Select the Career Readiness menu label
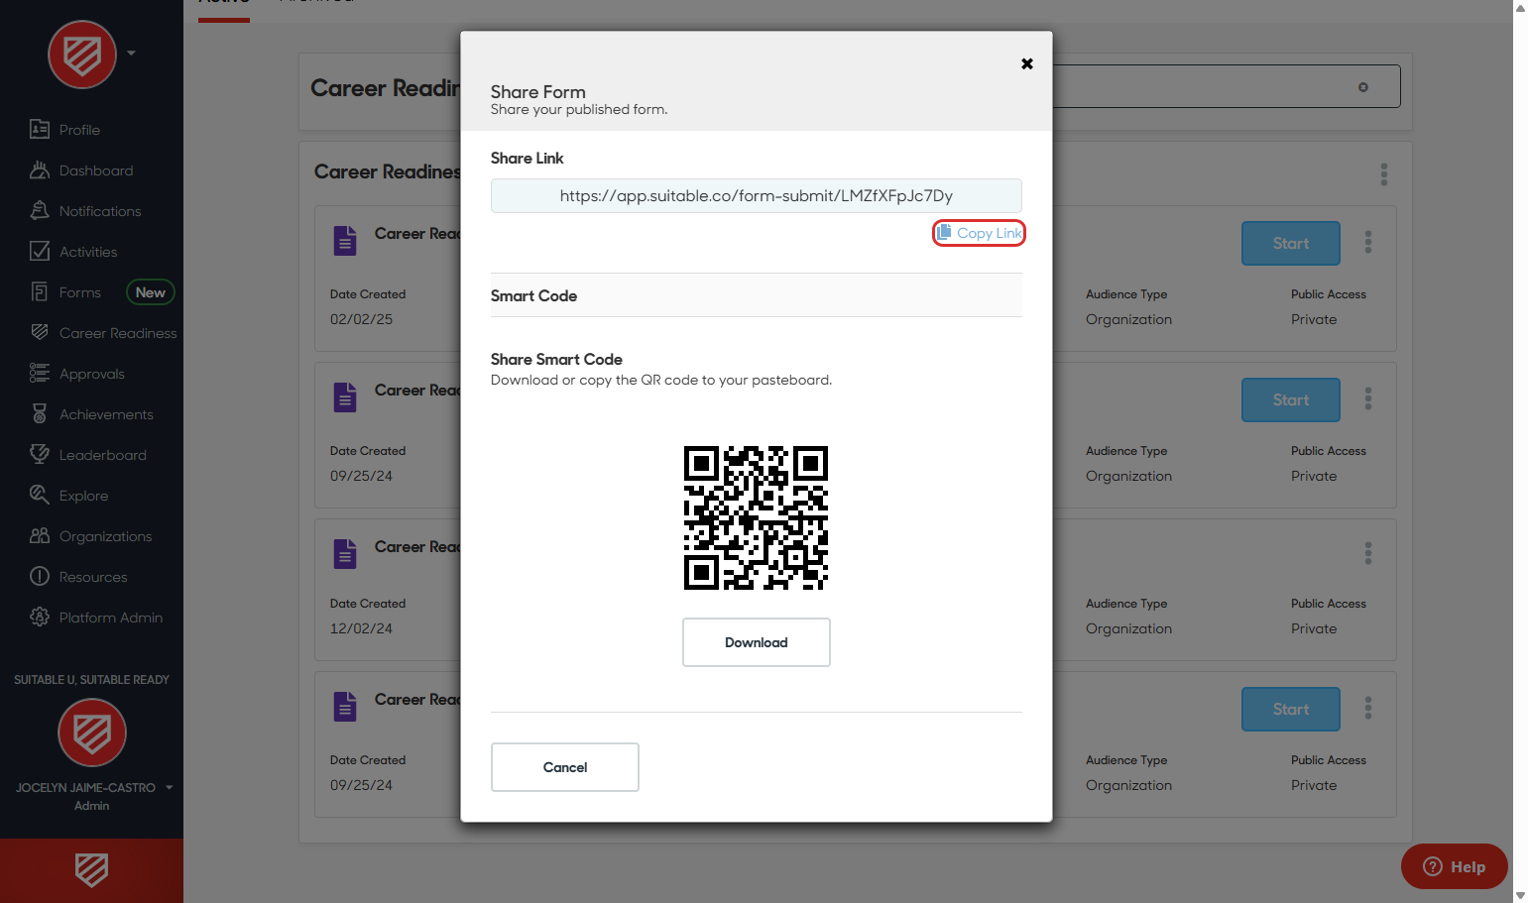Screen dimensions: 1528x903 (x=118, y=333)
